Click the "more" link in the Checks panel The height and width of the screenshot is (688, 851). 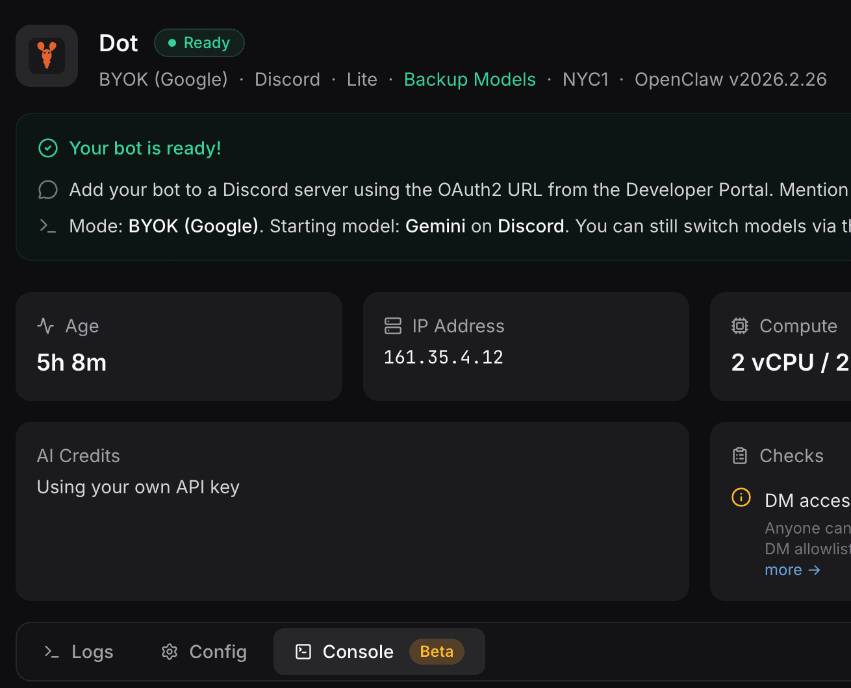783,569
